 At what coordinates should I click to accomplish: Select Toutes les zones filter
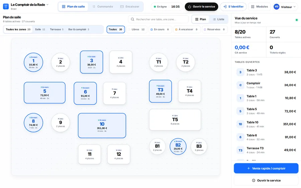coord(18,29)
